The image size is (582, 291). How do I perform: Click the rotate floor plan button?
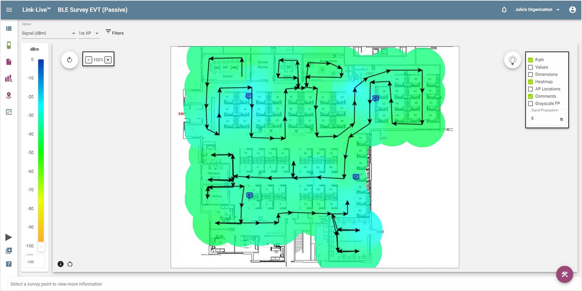69,60
